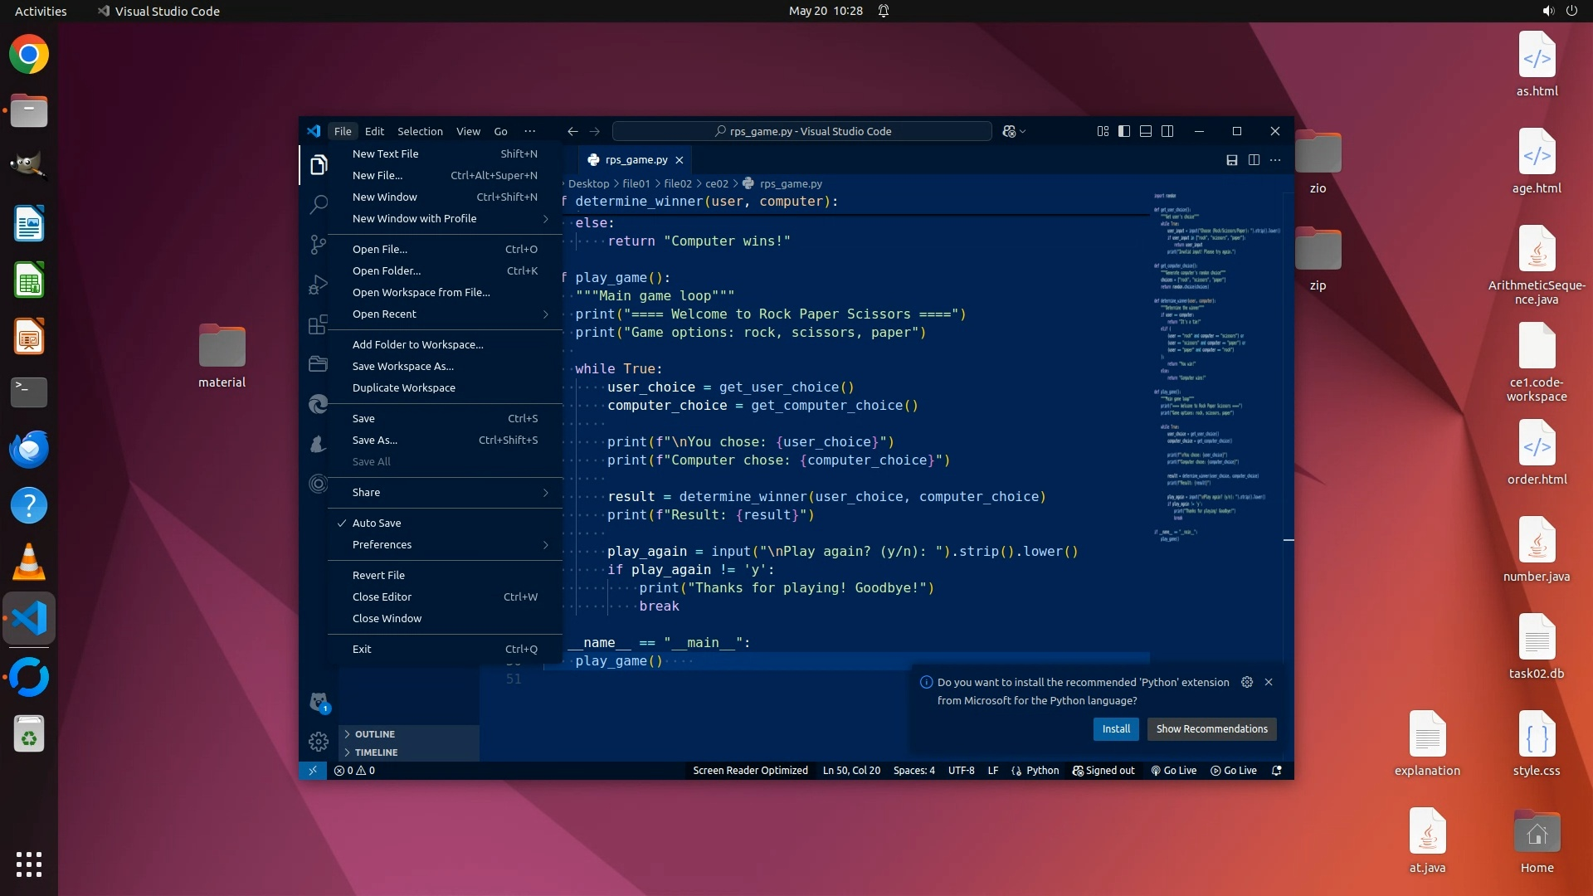Open Source Control view icon
The width and height of the screenshot is (1593, 896).
[319, 244]
